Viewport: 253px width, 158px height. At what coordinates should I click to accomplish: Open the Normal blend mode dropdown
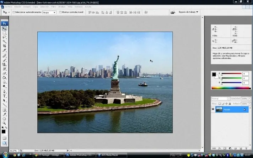point(221,98)
